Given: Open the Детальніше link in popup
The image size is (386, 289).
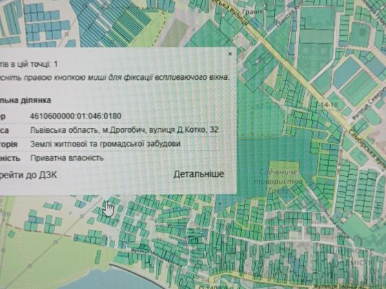Looking at the screenshot, I should click(x=199, y=174).
